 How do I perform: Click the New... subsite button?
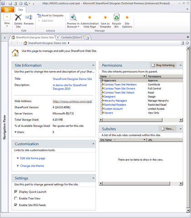coord(167,129)
